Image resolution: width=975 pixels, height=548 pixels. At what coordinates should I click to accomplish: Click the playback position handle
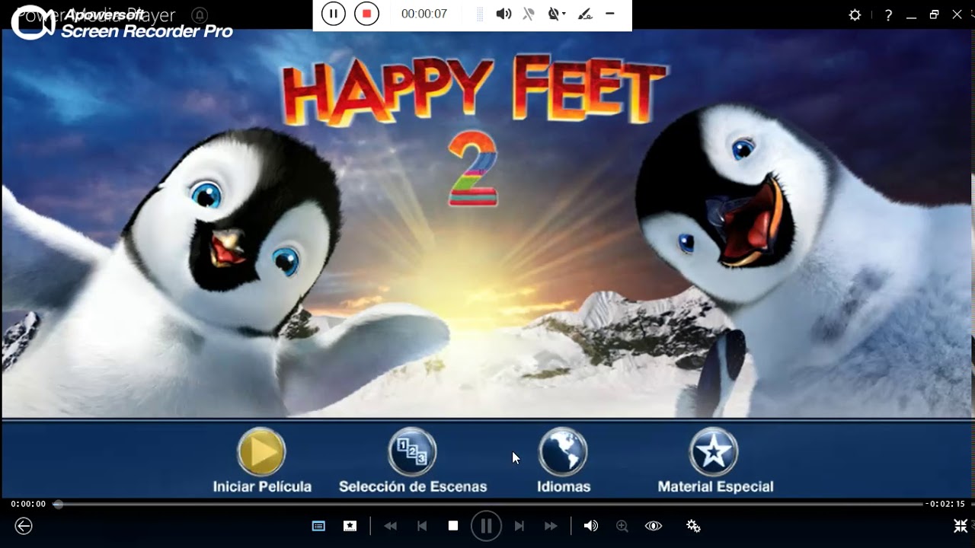click(58, 504)
